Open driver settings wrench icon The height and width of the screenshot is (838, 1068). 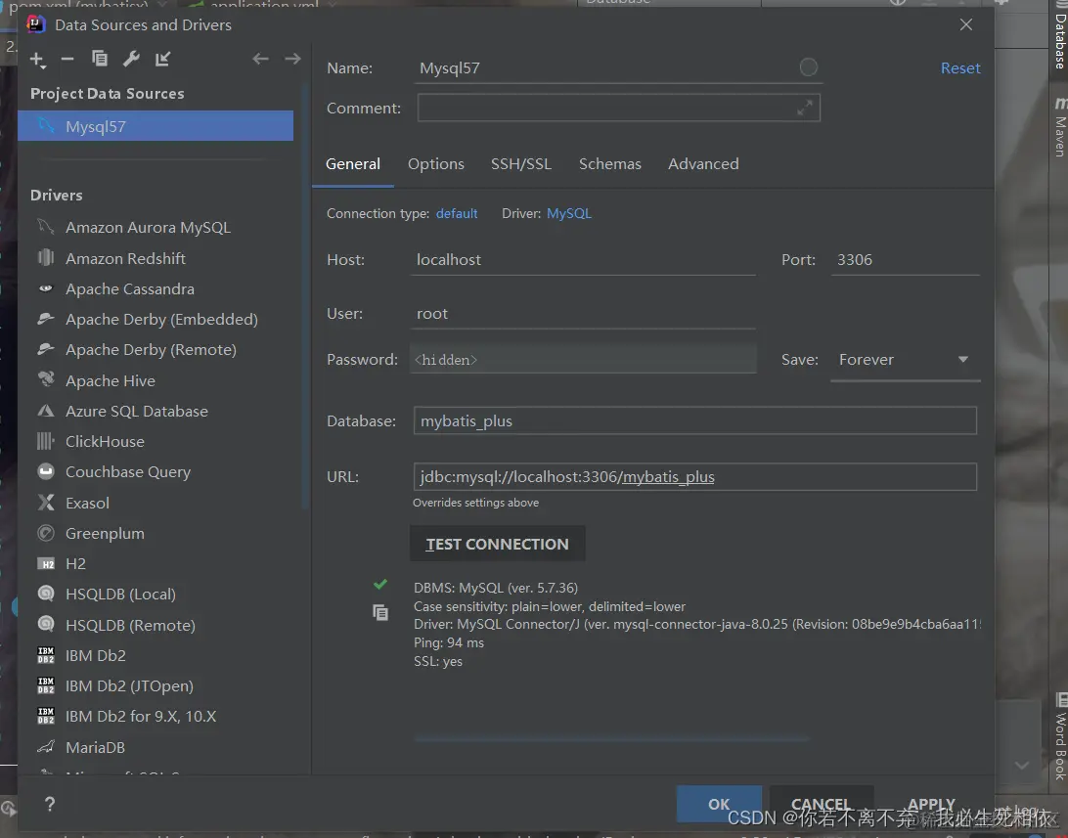pyautogui.click(x=131, y=59)
